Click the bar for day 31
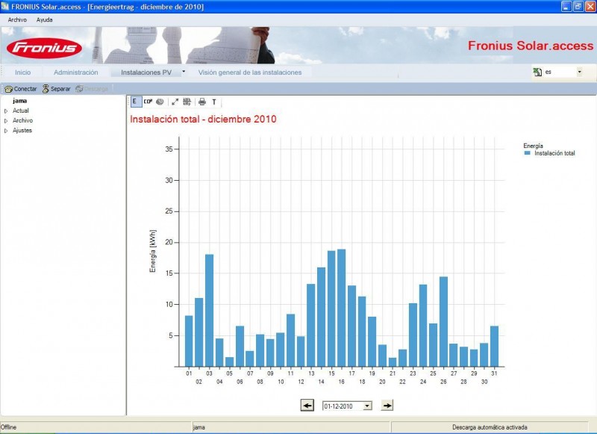The width and height of the screenshot is (597, 434). point(494,346)
